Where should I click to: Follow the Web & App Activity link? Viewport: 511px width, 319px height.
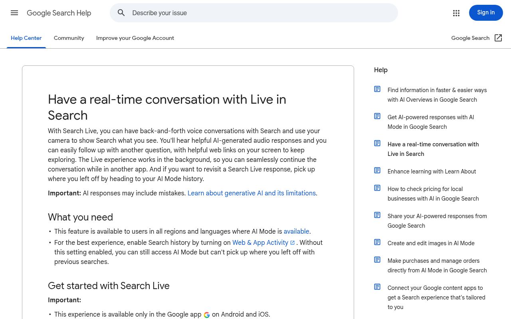(x=260, y=242)
